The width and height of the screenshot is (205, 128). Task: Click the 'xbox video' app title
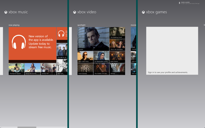tap(87, 12)
